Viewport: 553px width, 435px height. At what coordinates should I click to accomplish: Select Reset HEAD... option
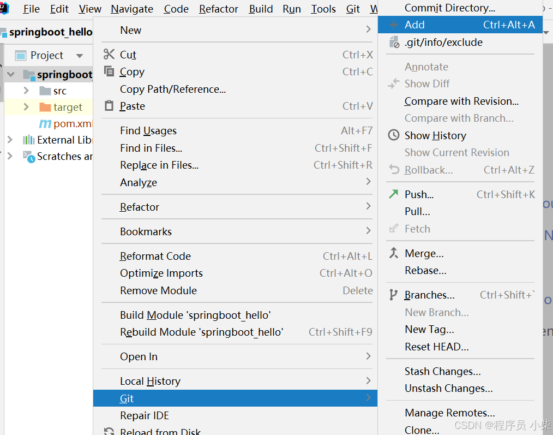(x=460, y=347)
